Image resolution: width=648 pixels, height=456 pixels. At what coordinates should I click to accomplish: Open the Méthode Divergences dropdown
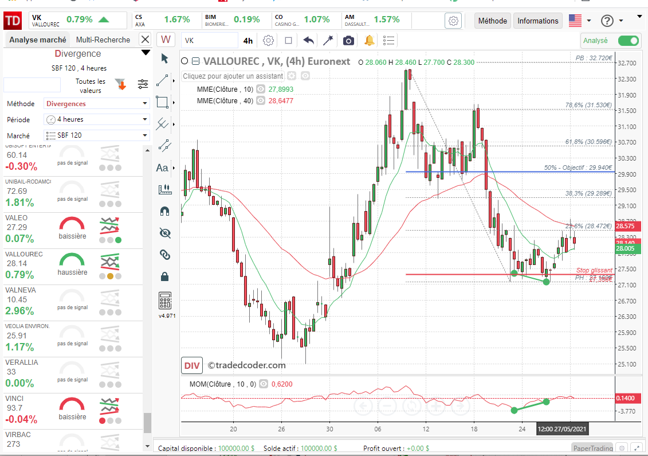click(x=96, y=103)
